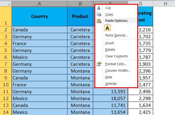The width and height of the screenshot is (175, 115).
Task: Select row 1 header
Action: tap(6, 16)
